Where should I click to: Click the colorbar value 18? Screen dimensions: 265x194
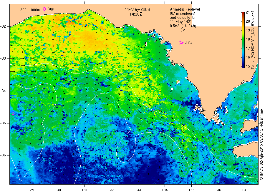point(248,39)
